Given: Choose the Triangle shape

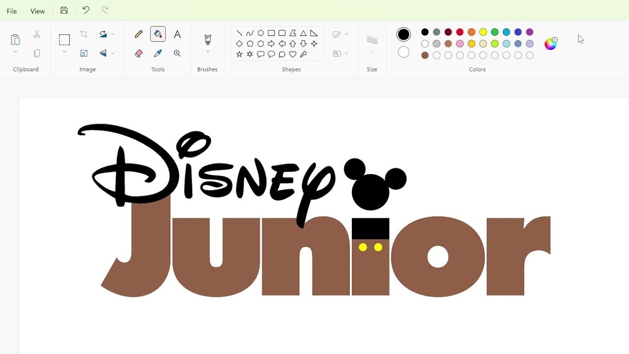Looking at the screenshot, I should tap(303, 33).
